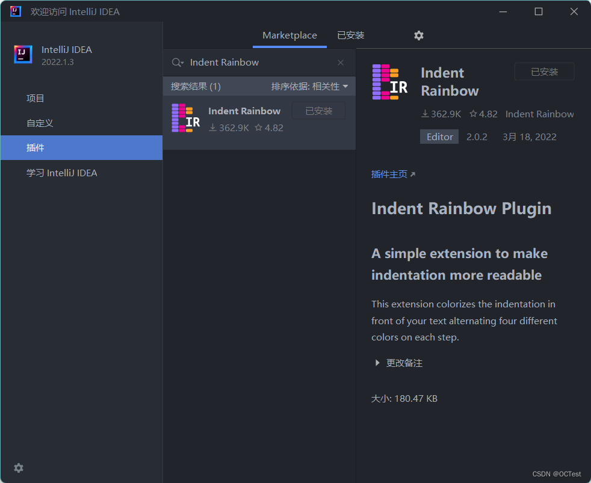Click Indent Rainbow icon in search results
Image resolution: width=591 pixels, height=483 pixels.
(185, 118)
